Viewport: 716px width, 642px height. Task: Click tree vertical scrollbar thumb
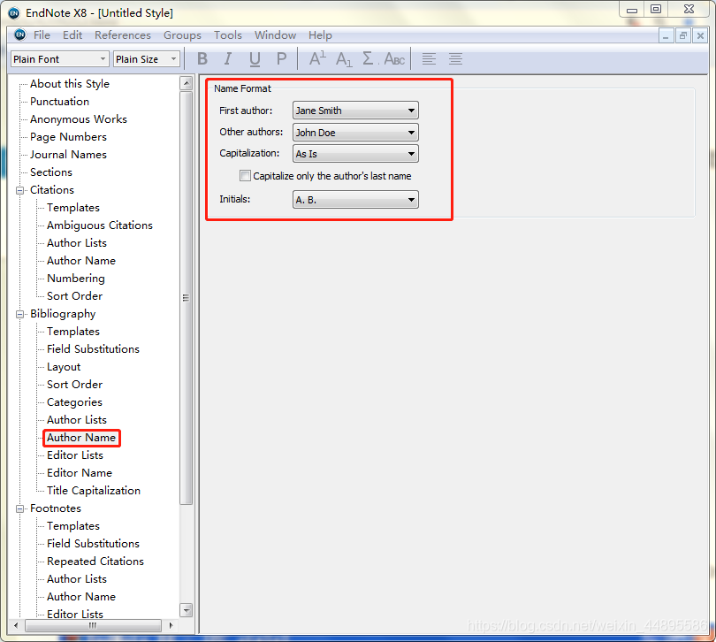186,298
